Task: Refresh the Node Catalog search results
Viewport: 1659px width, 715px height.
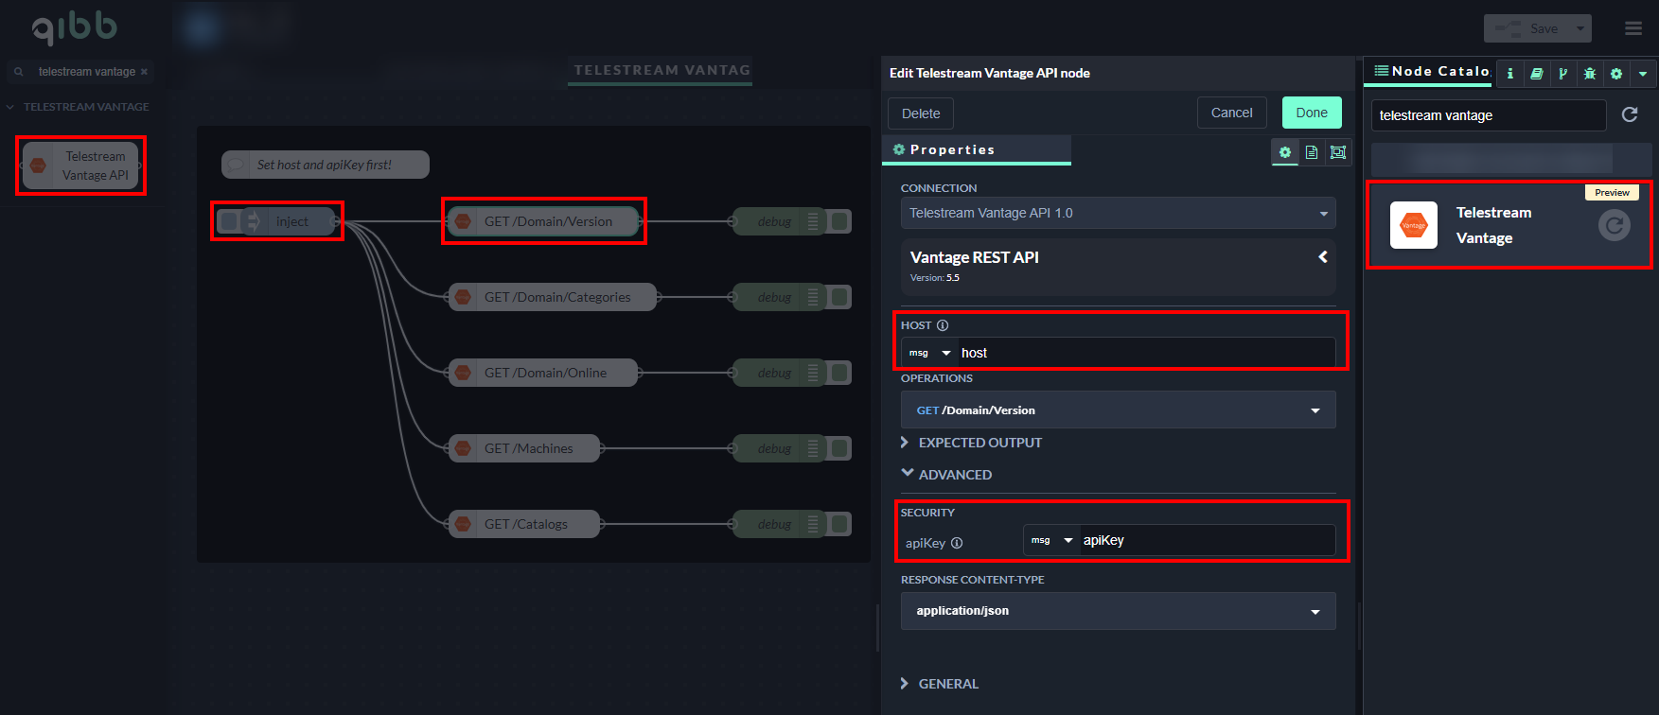Action: tap(1630, 114)
